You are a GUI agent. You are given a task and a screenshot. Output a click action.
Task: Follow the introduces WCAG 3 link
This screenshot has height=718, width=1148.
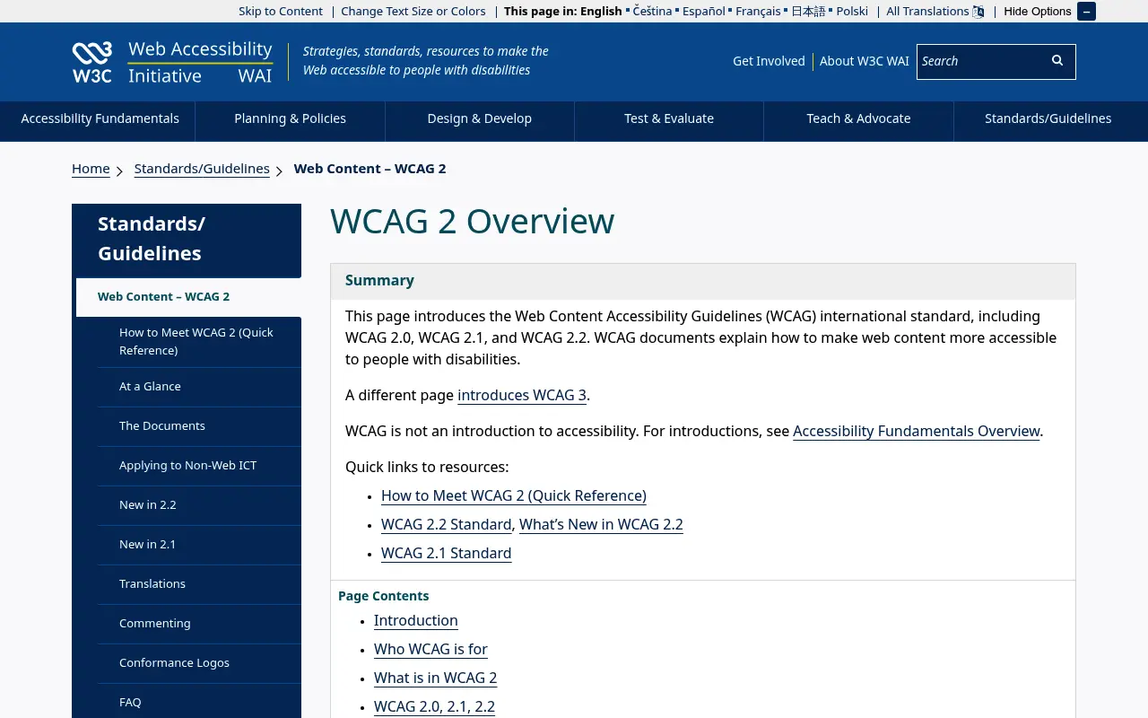pyautogui.click(x=522, y=396)
